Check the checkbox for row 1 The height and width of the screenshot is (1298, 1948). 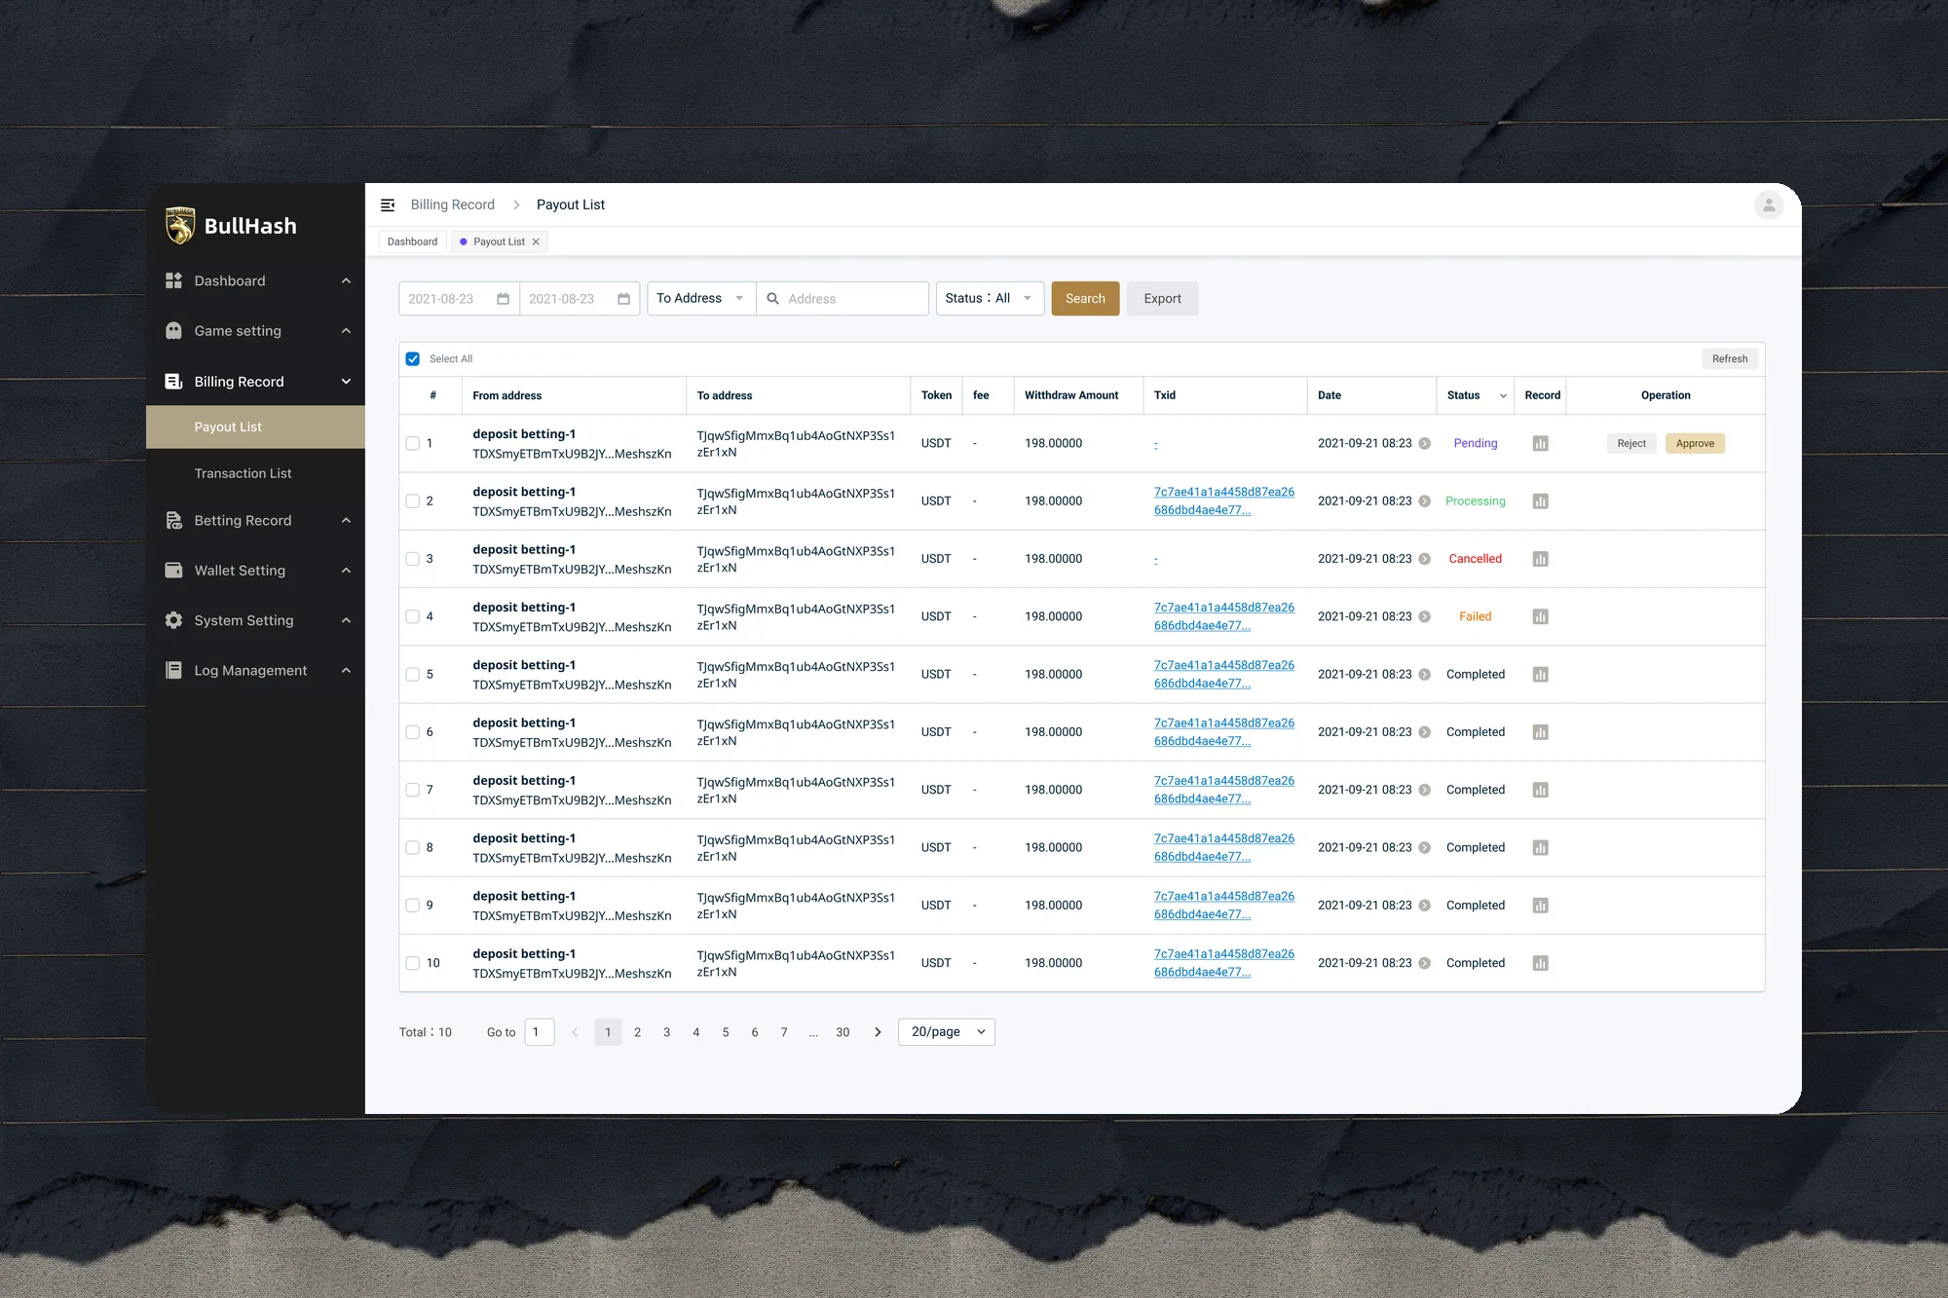tap(413, 444)
